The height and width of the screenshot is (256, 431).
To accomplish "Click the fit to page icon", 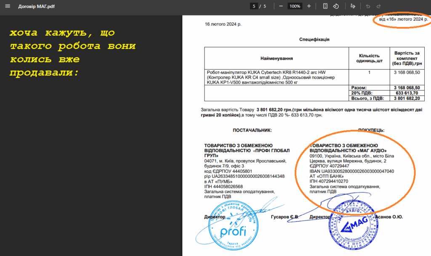I will (325, 6).
